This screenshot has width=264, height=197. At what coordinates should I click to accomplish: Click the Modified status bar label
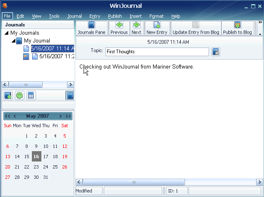click(x=84, y=191)
